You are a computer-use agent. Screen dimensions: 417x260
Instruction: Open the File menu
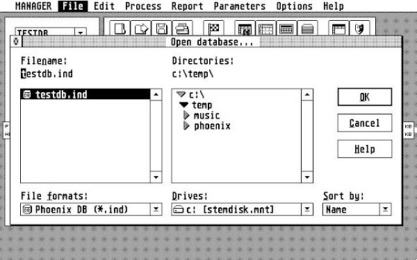(x=73, y=6)
